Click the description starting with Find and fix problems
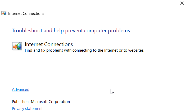Viewport: 186px width, 111px height. 84,50
